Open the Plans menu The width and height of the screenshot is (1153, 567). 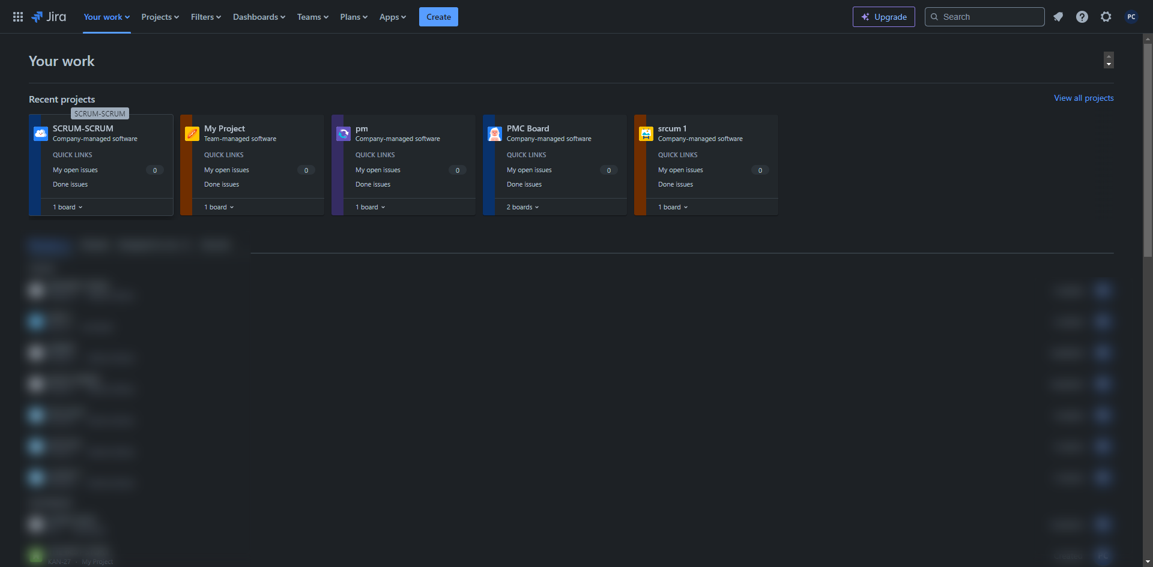click(x=354, y=17)
